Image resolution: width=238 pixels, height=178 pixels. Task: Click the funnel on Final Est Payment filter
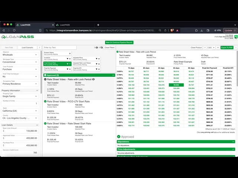click(68, 69)
